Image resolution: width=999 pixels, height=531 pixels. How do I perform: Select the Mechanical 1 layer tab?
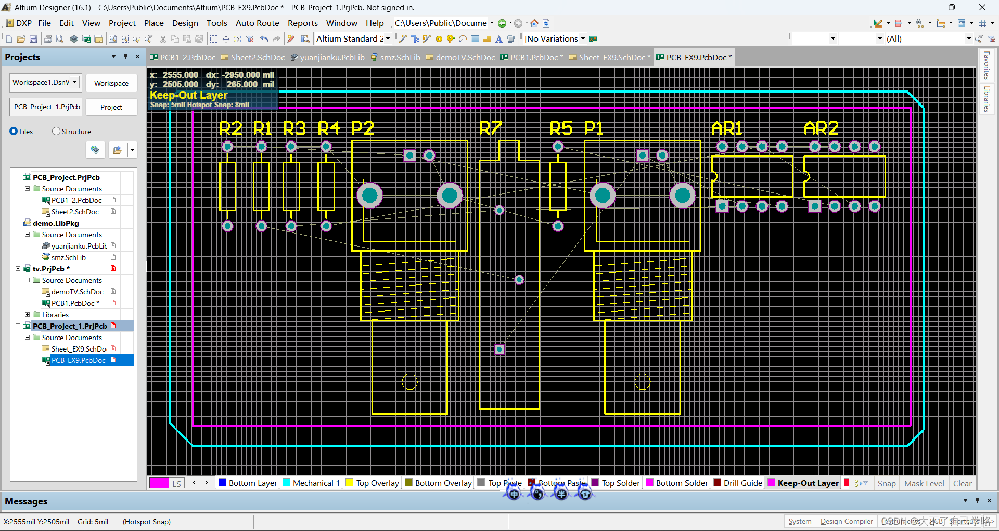(311, 483)
